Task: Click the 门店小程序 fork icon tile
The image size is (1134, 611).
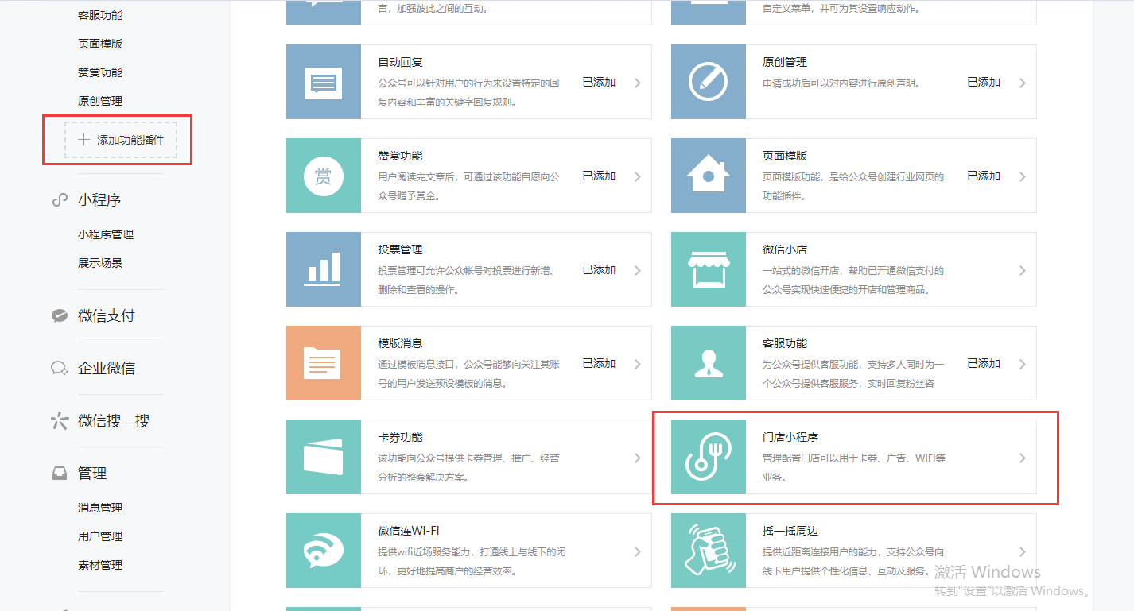Action: [709, 457]
